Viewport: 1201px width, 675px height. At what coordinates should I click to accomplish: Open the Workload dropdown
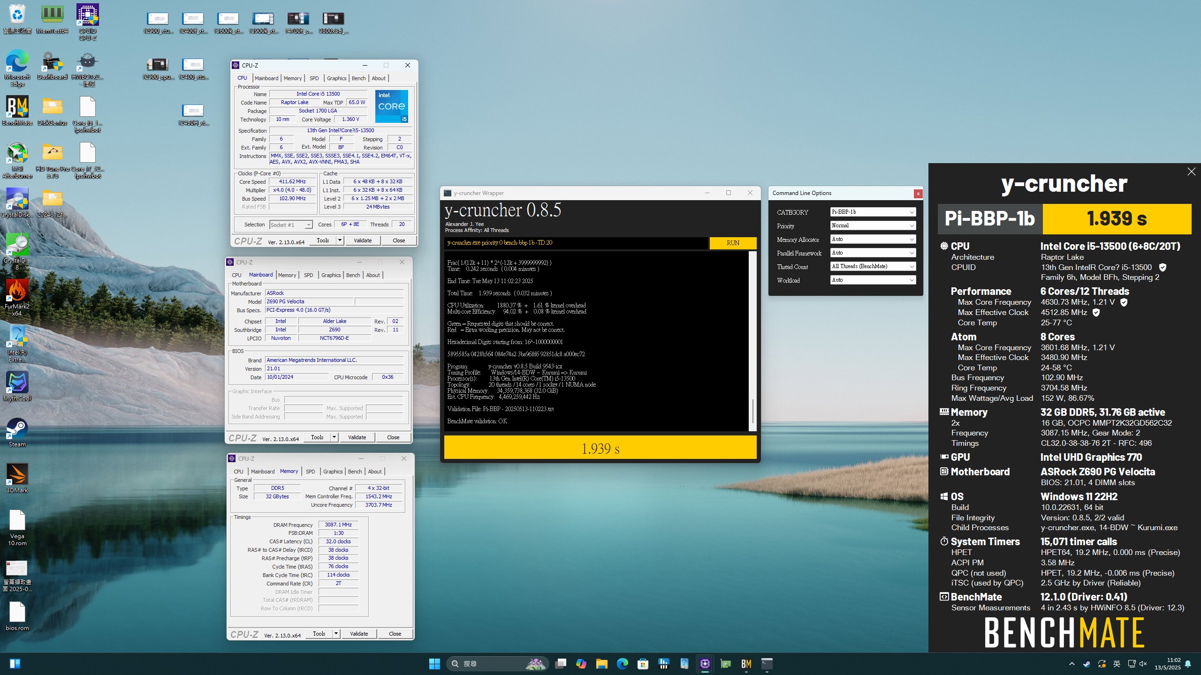[x=873, y=280]
